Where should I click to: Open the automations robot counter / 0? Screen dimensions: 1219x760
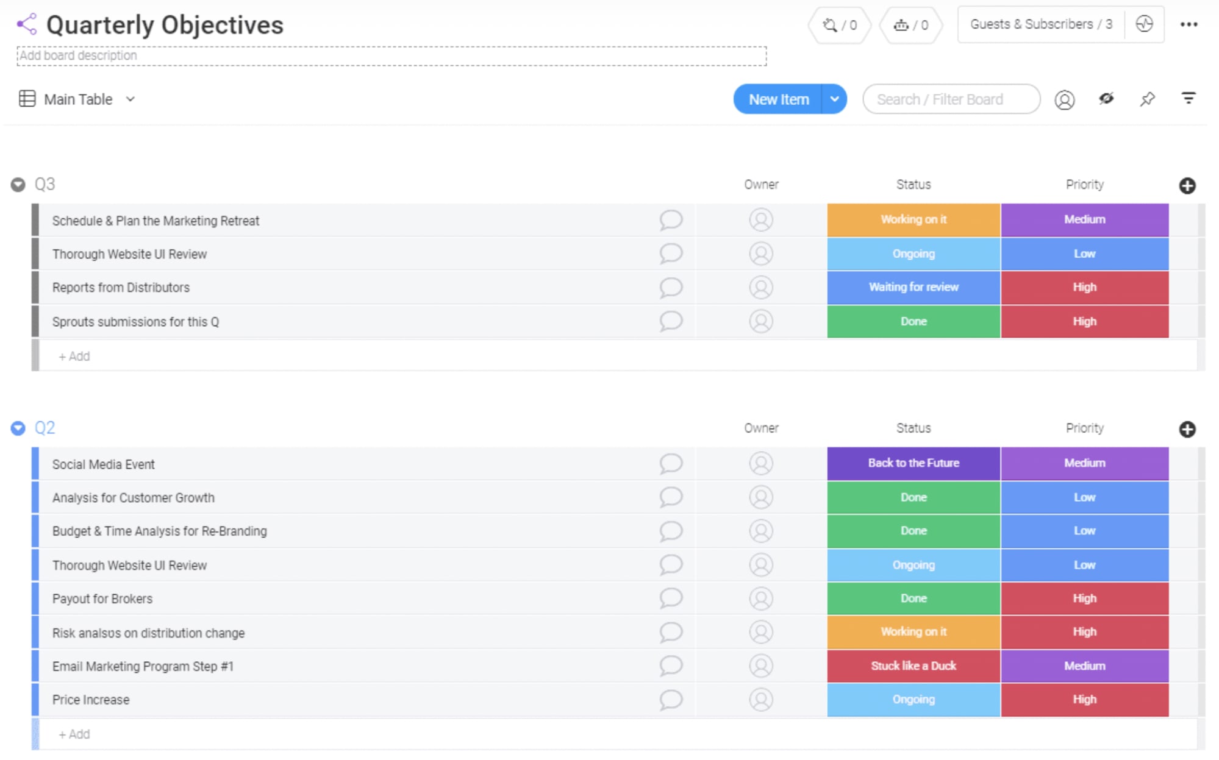[911, 25]
